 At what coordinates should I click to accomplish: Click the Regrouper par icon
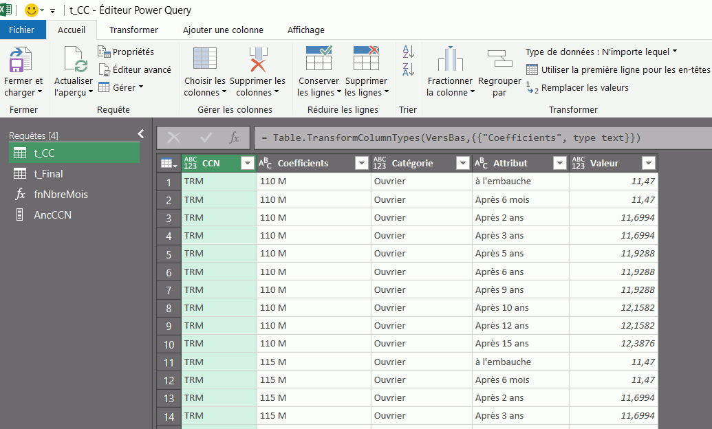pyautogui.click(x=499, y=60)
